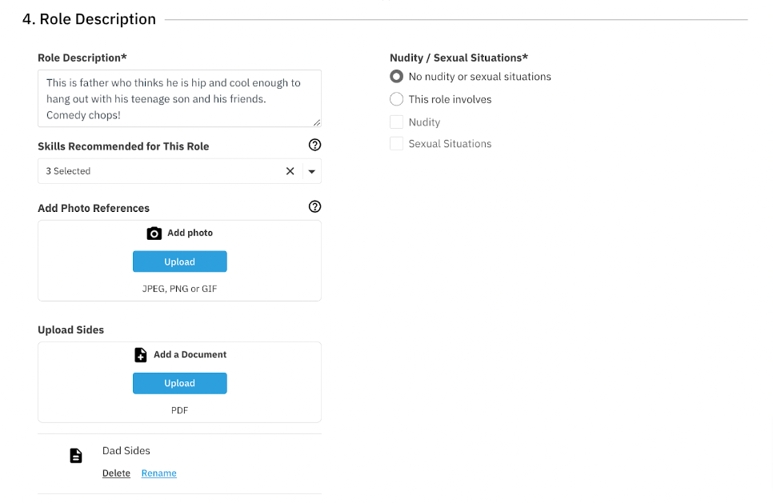Expand the skills dropdown arrow
Image resolution: width=773 pixels, height=503 pixels.
tap(311, 171)
